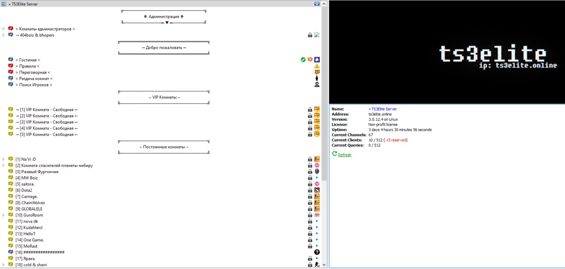This screenshot has width=565, height=269.
Task: Click the green checkmark default-channel icon on Гостиная
Action: 303,60
